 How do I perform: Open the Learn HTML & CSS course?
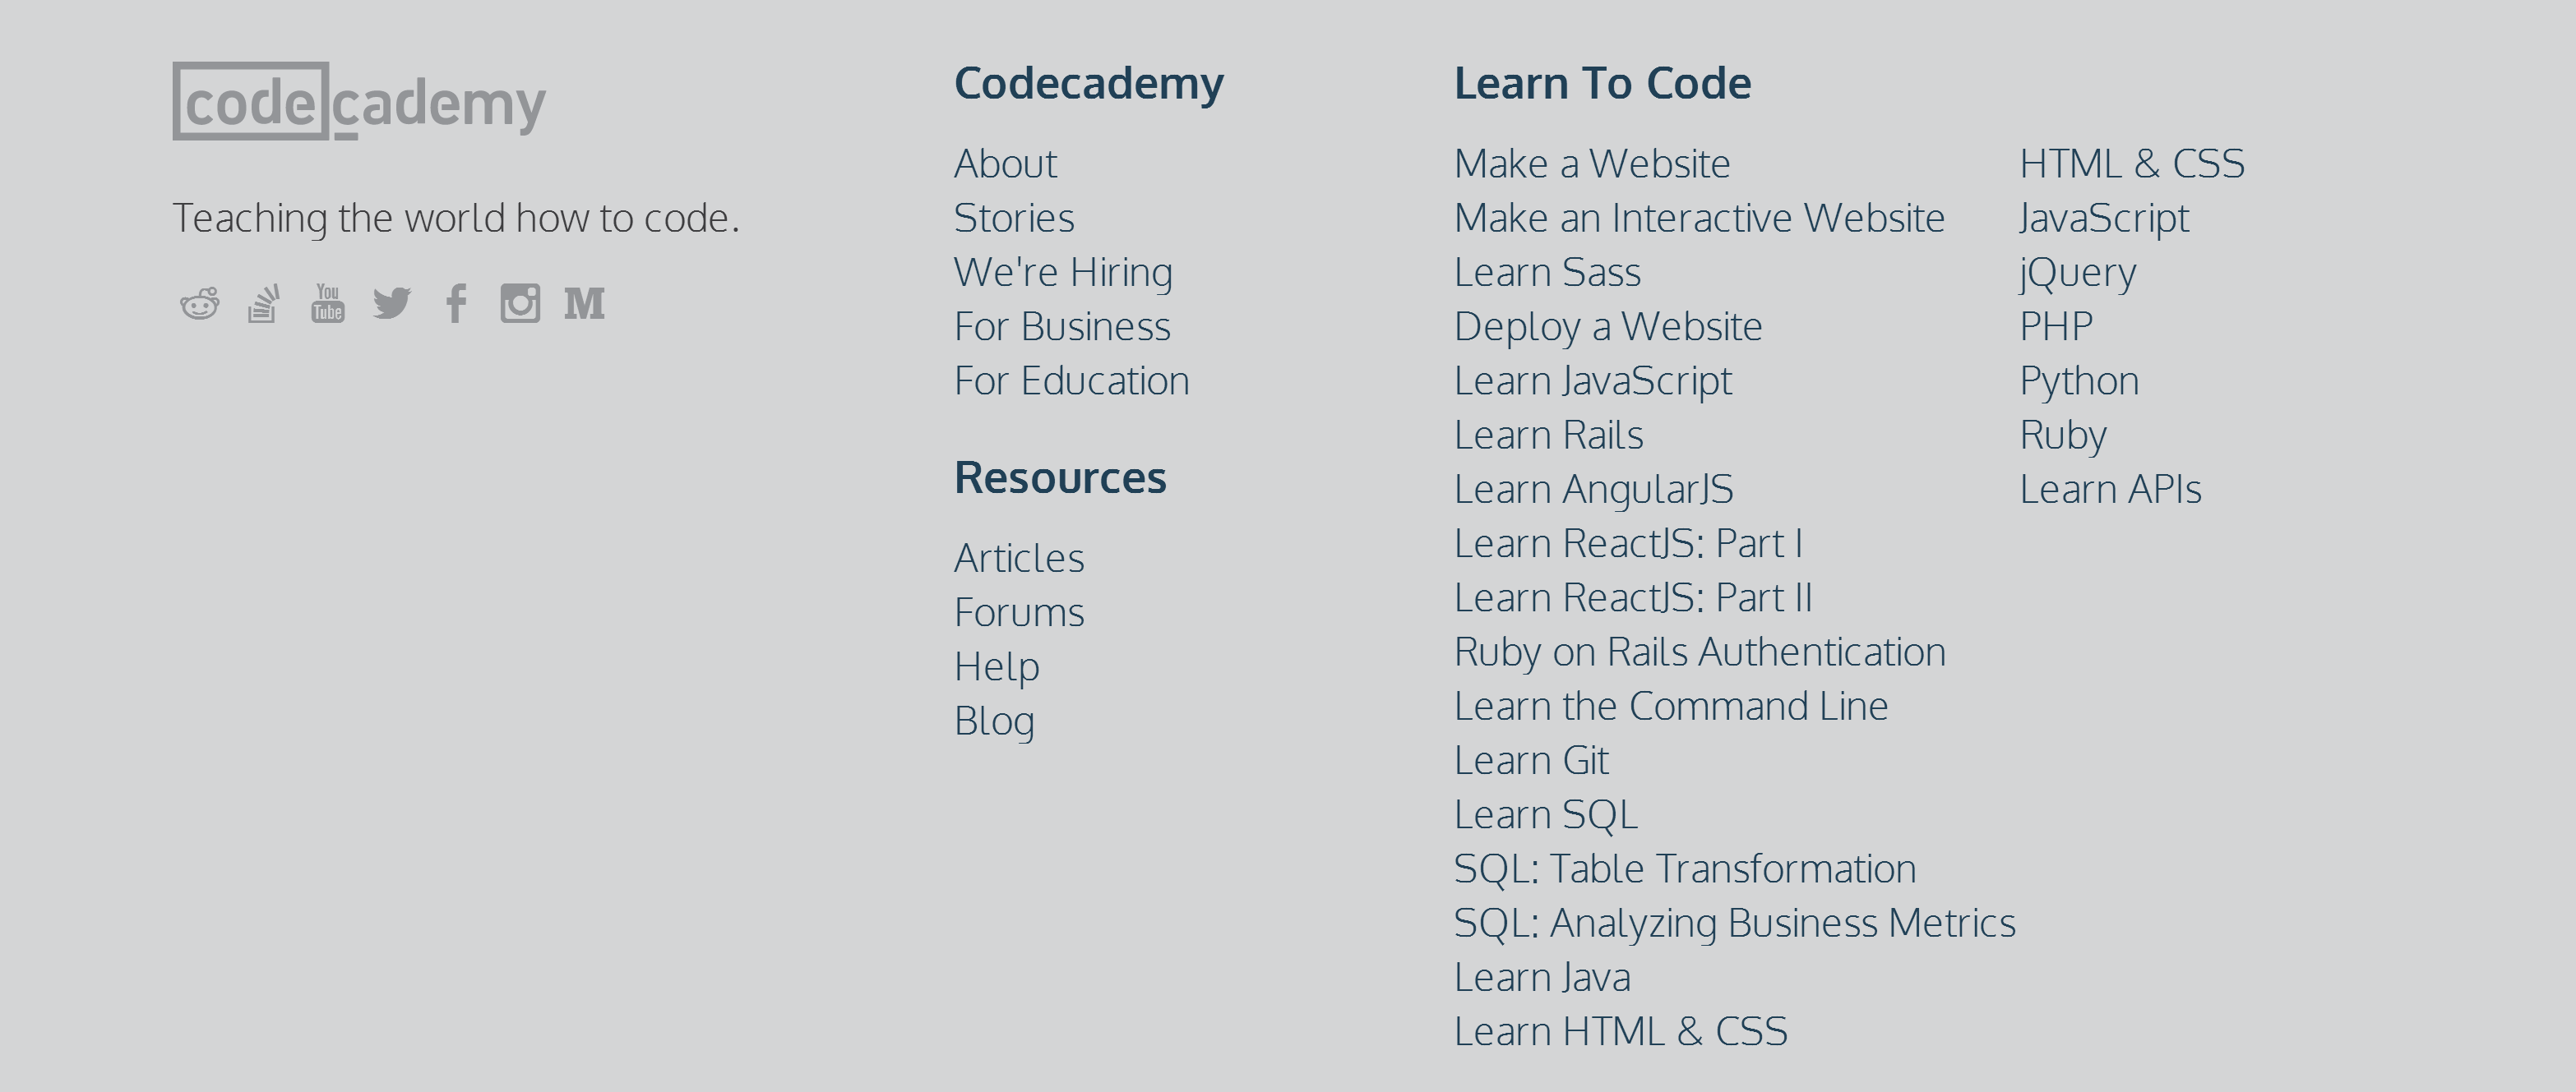pyautogui.click(x=1621, y=1031)
